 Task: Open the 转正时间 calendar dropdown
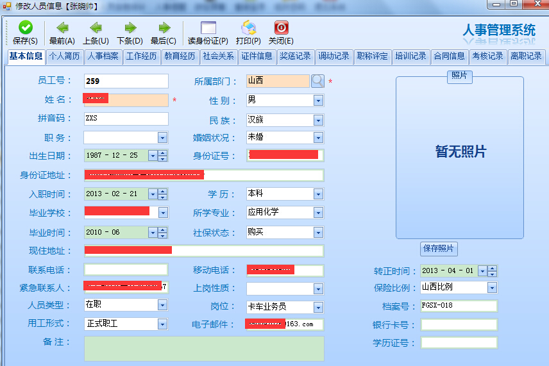[482, 271]
